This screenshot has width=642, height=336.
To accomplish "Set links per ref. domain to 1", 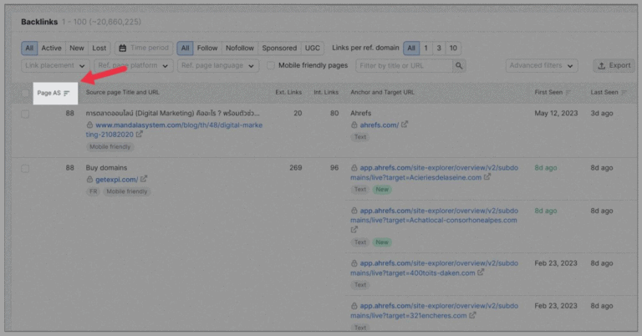I will (x=425, y=48).
